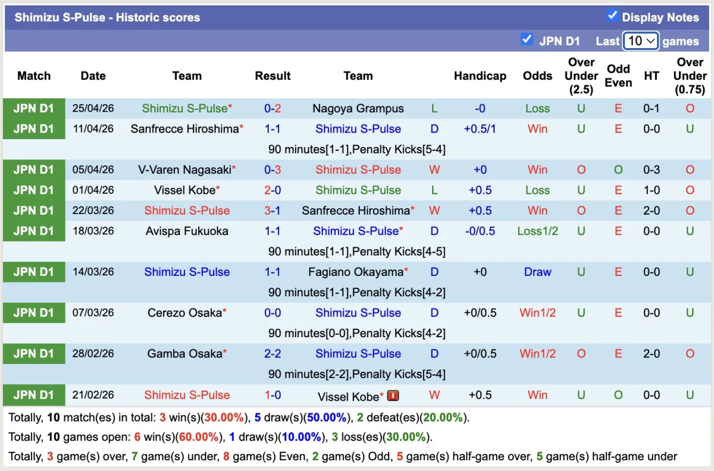Click the Over Under (2.5) column header

click(x=581, y=76)
